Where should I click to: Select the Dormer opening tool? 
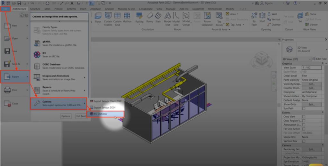274,25
